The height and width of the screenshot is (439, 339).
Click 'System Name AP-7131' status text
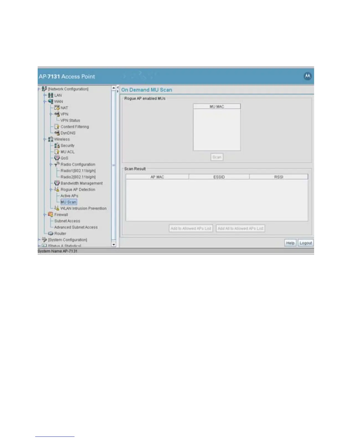click(x=58, y=251)
